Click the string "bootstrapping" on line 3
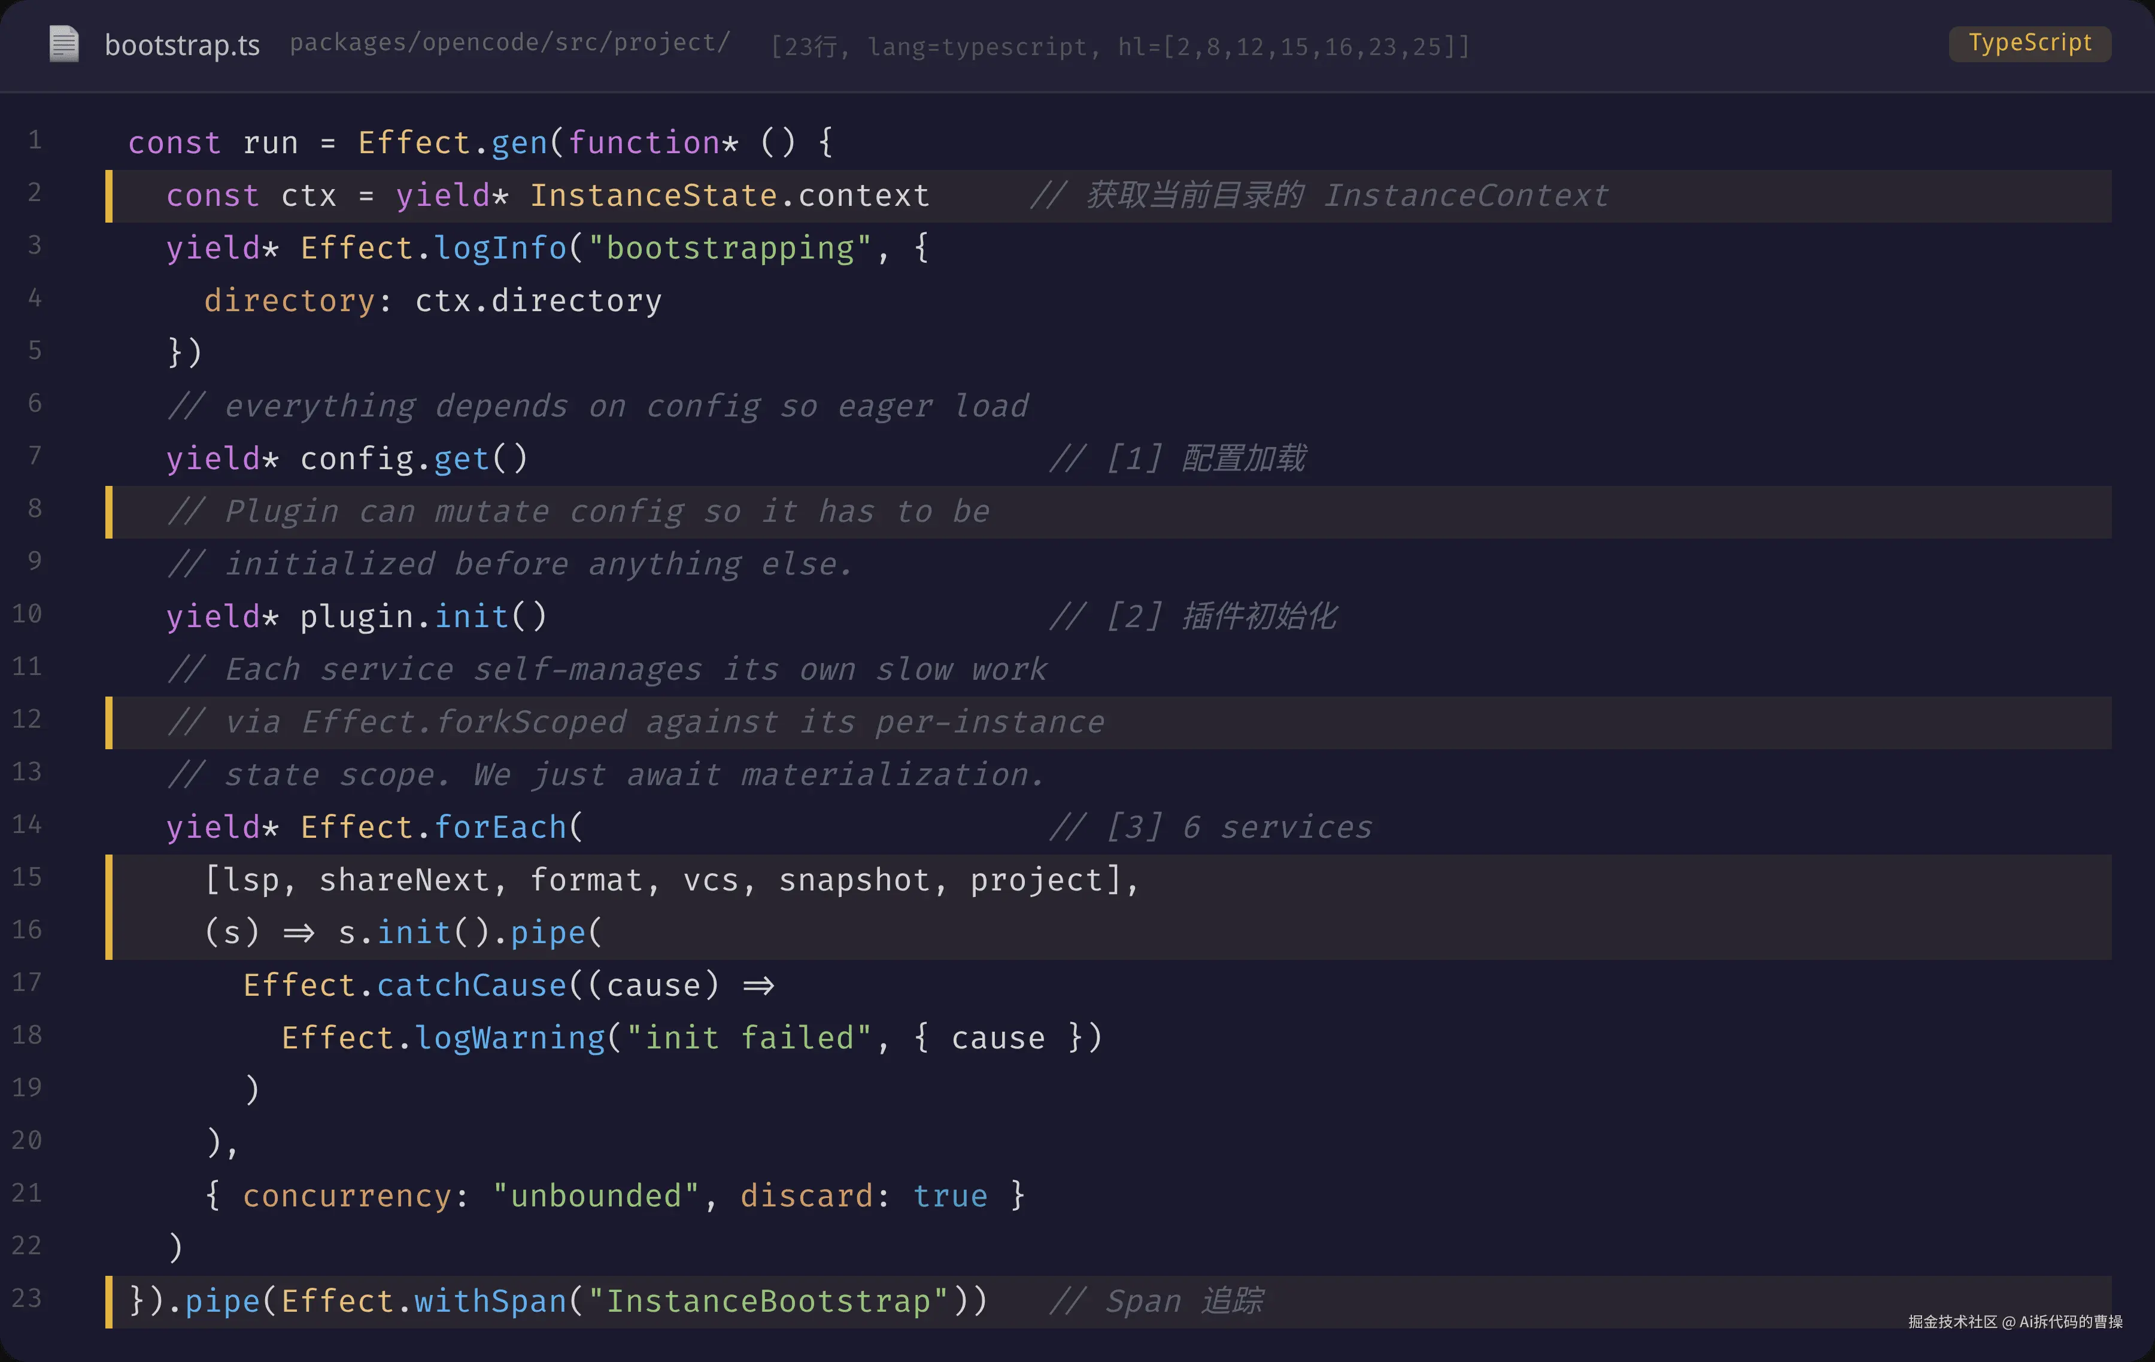The width and height of the screenshot is (2155, 1362). click(730, 249)
